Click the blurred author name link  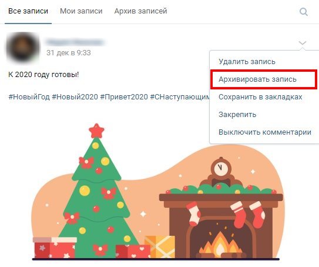[75, 42]
